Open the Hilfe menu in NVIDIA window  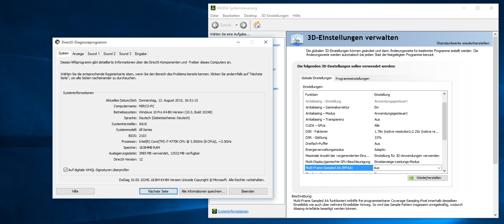click(x=297, y=16)
